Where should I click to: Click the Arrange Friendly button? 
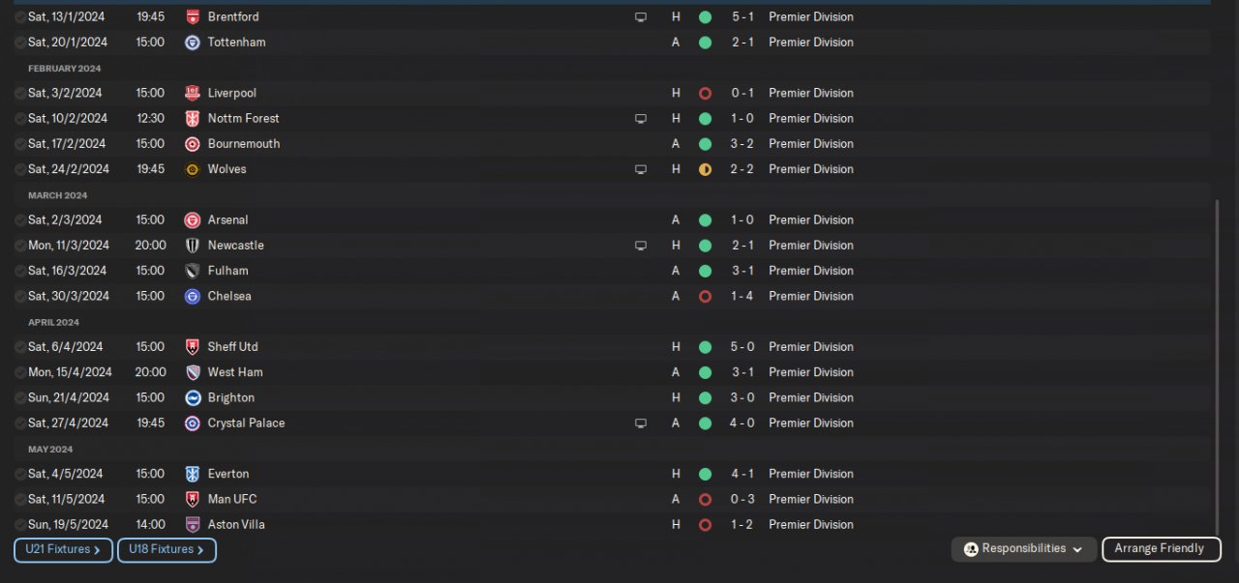[x=1159, y=549]
